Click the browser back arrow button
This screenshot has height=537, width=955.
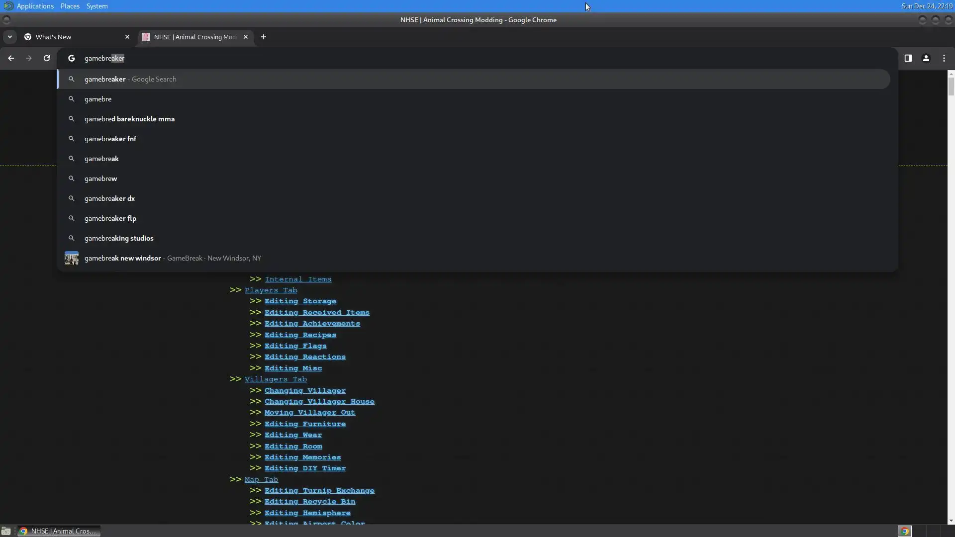tap(11, 58)
